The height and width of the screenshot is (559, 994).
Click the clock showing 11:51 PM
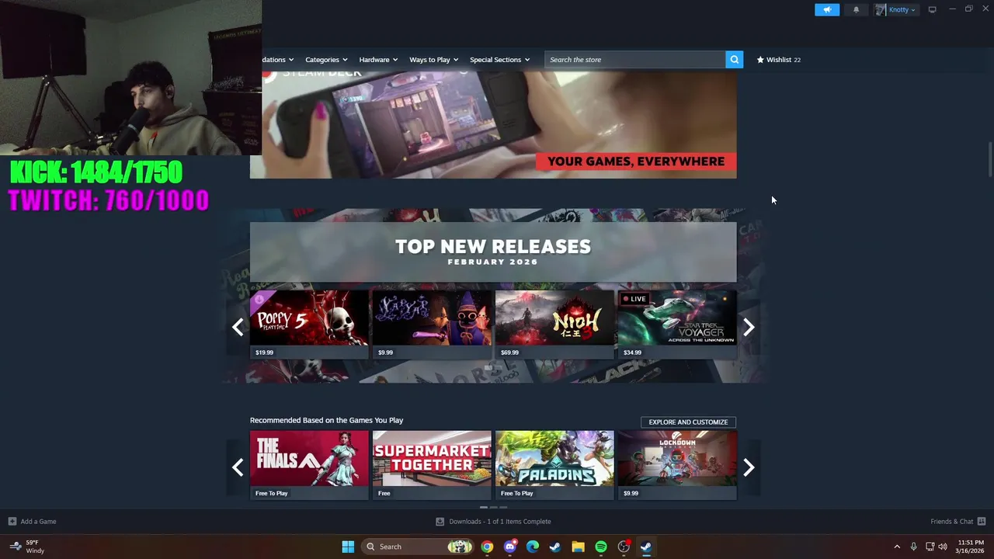(x=971, y=547)
